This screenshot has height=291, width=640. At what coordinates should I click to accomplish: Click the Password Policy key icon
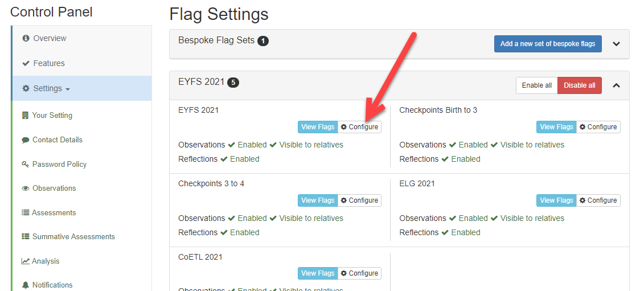pos(25,165)
